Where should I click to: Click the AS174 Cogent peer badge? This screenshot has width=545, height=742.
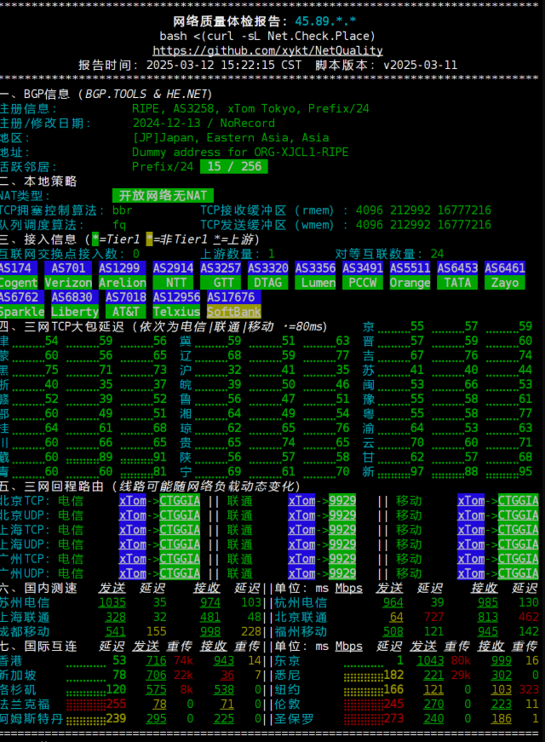pos(19,275)
